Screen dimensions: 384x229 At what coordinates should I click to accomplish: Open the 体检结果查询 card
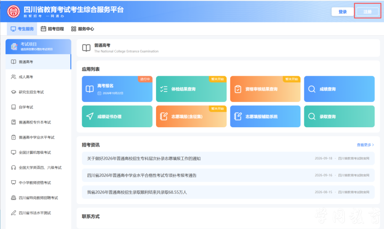(x=191, y=89)
